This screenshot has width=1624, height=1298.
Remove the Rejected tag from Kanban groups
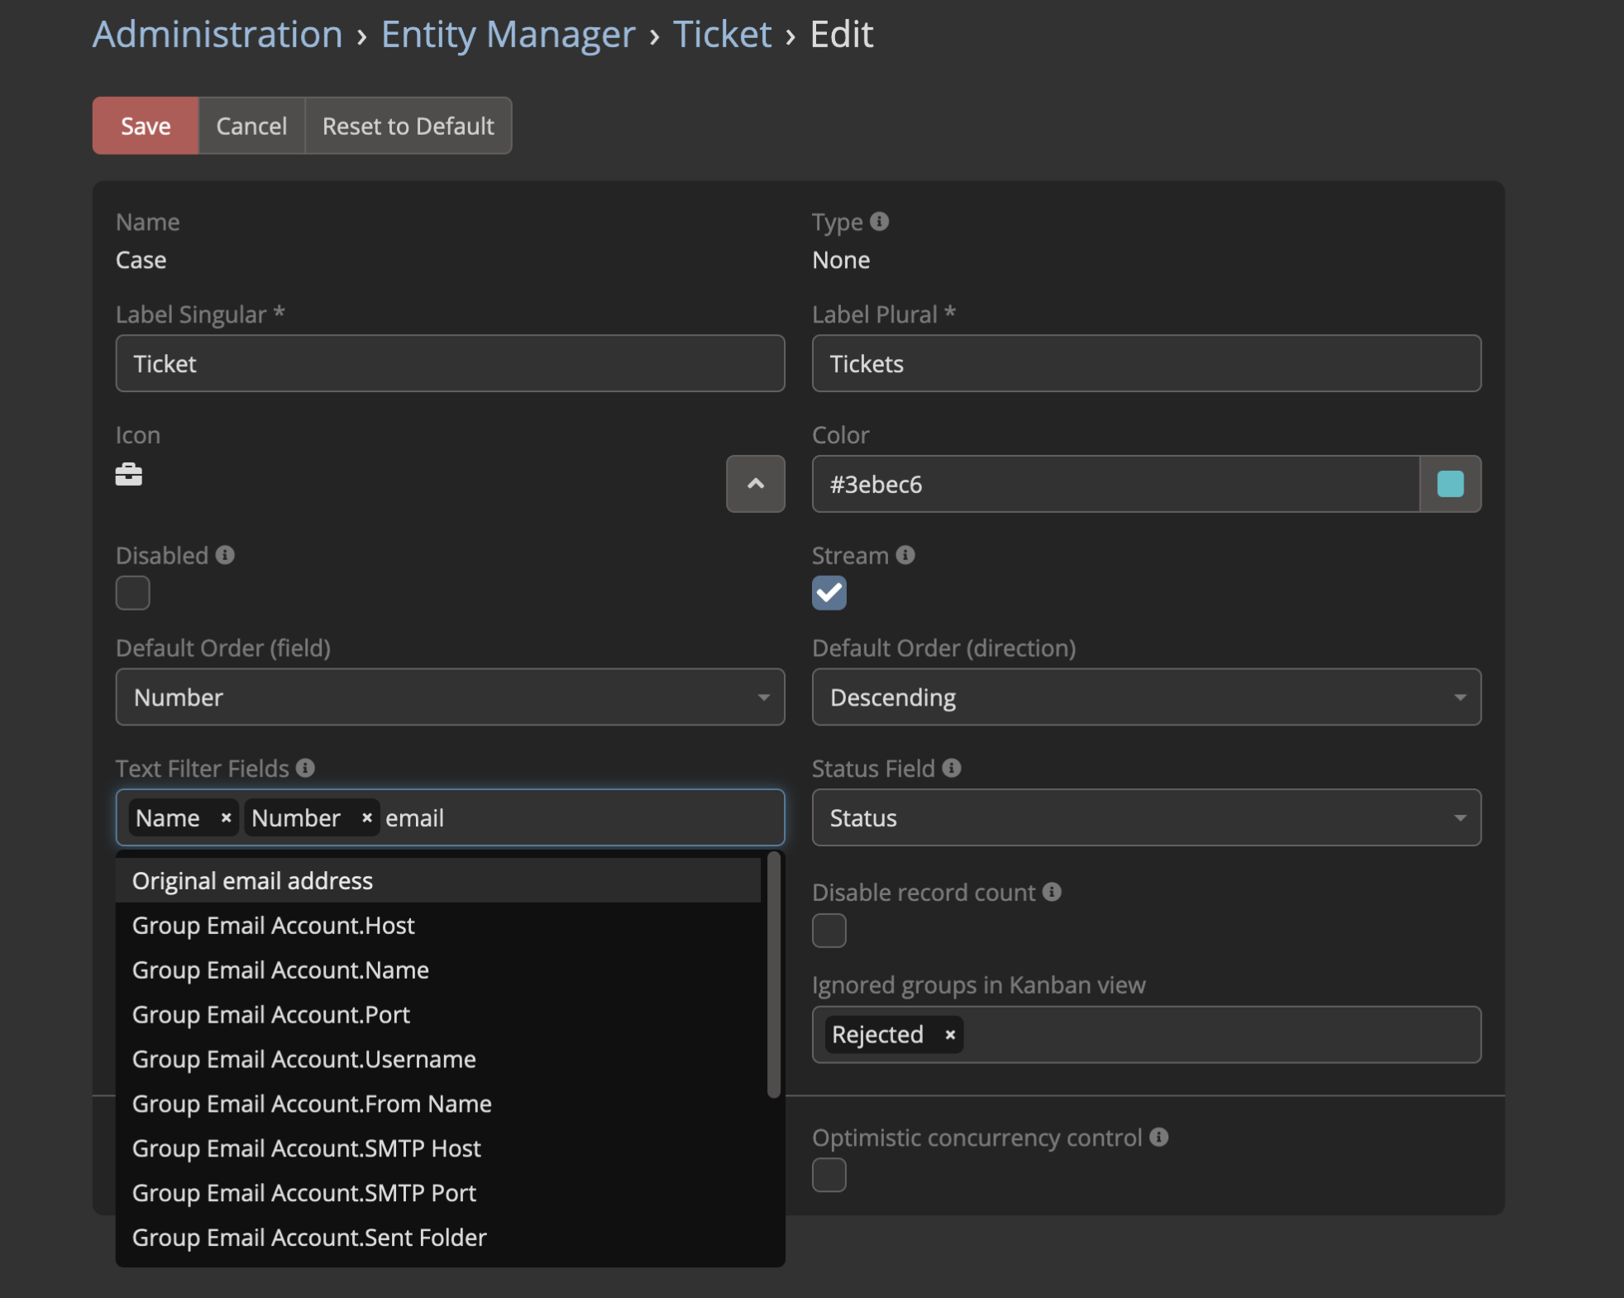[950, 1035]
